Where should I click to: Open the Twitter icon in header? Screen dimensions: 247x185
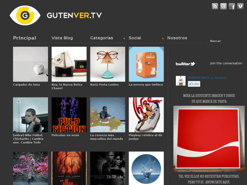pos(223,6)
